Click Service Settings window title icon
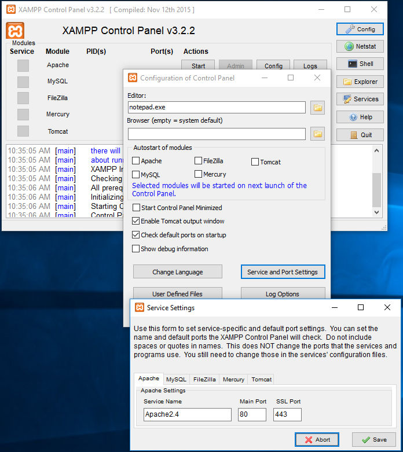 tap(140, 307)
